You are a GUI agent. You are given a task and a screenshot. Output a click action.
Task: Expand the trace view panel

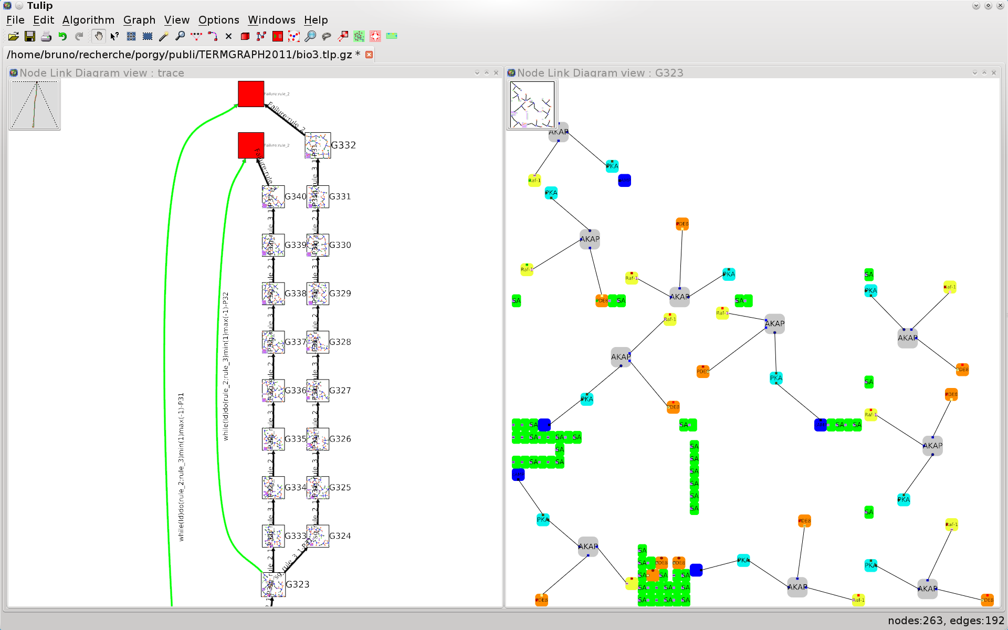[x=487, y=73]
